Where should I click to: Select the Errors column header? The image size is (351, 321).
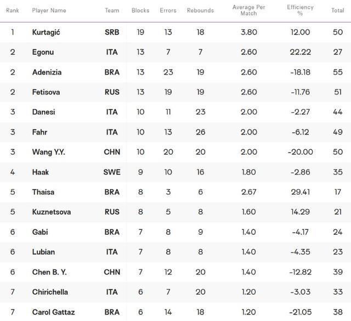coord(168,10)
